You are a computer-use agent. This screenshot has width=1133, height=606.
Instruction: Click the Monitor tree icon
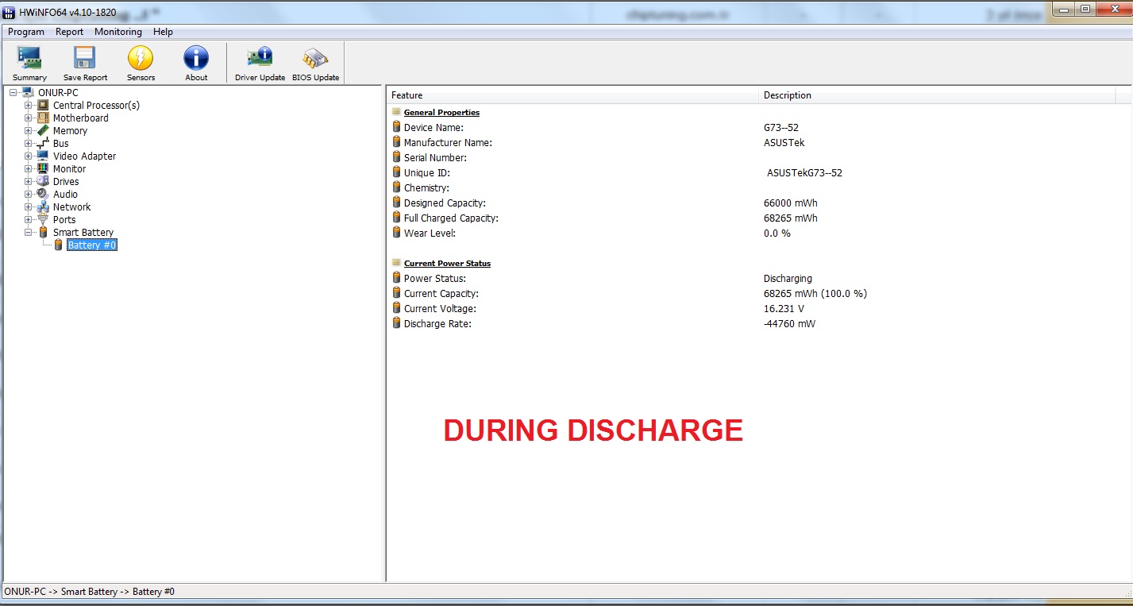(x=43, y=169)
